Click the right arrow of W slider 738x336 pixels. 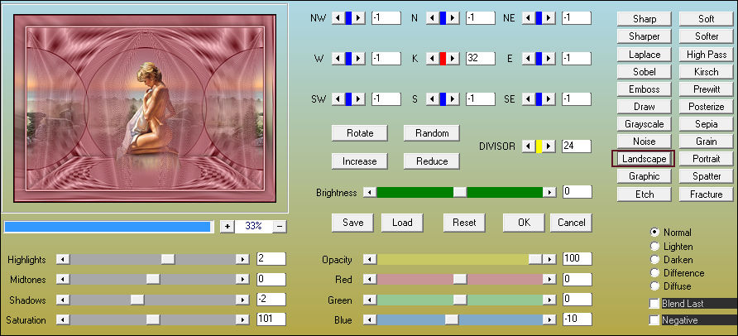click(359, 59)
